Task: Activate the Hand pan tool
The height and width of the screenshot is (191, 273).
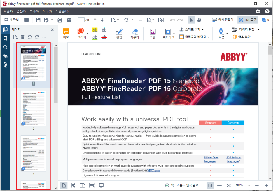Action: coord(199,20)
